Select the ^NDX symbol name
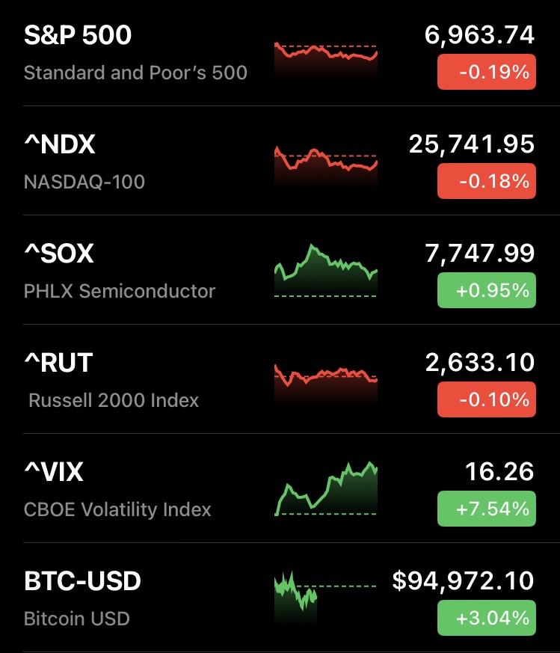Screen dimensions: 560x653 (60, 144)
